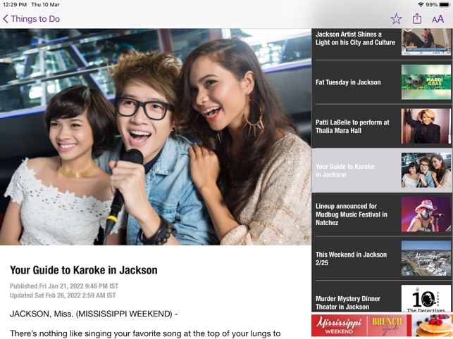Go back to Things to Do
This screenshot has height=339, width=453.
(31, 19)
